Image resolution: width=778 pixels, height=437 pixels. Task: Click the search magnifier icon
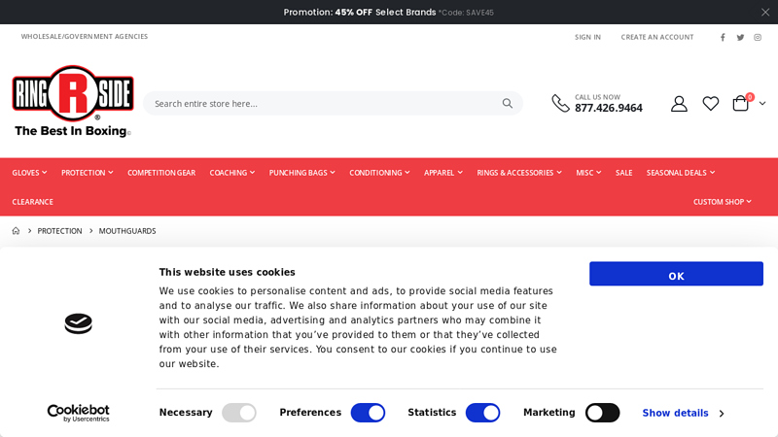507,104
